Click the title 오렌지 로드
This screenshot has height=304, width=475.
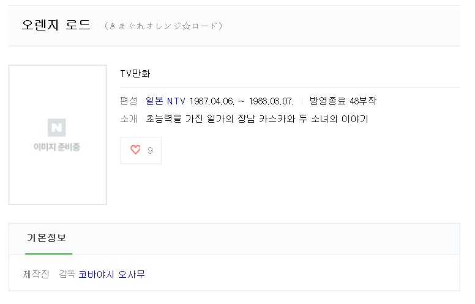click(56, 25)
